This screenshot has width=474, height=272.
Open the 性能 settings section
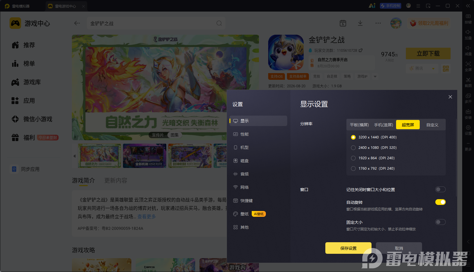[258, 134]
